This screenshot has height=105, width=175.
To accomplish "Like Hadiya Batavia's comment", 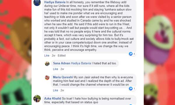I will pos(47,56).
